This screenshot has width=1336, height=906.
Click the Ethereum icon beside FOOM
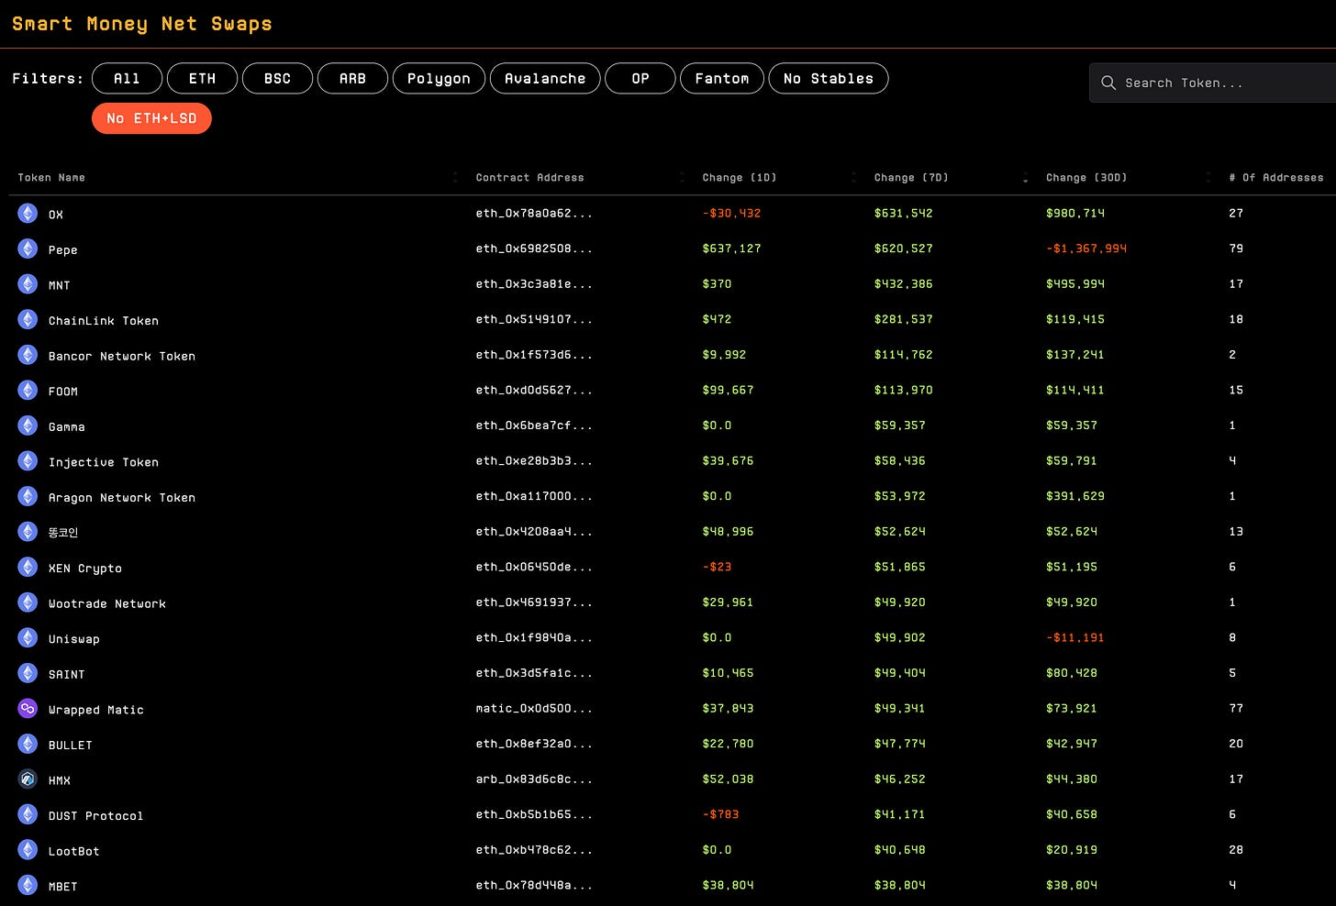point(28,391)
